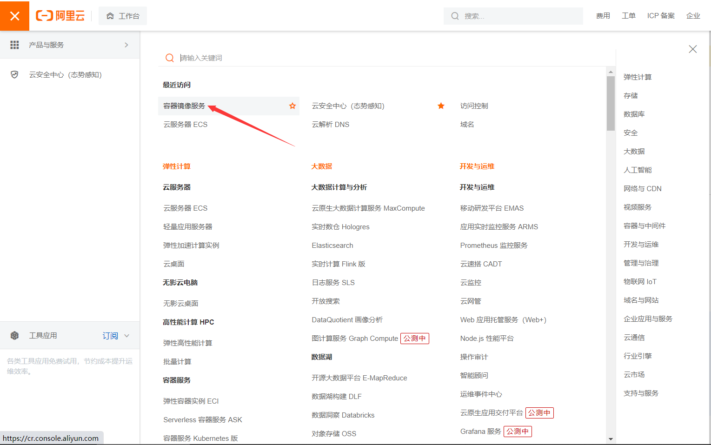The image size is (711, 445).
Task: Open Grafana 服务
Action: click(x=480, y=432)
